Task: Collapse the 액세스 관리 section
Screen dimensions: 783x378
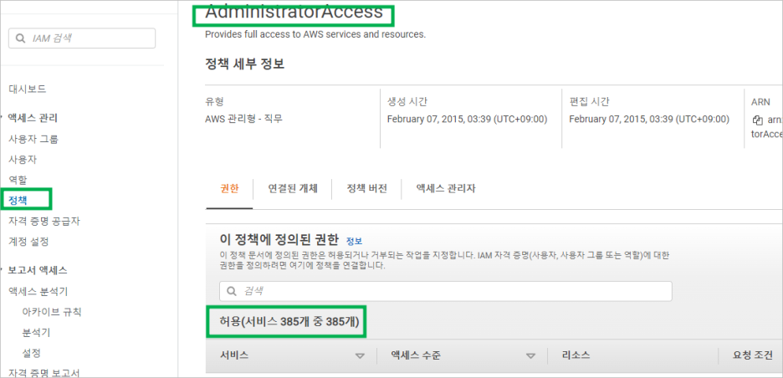Action: coord(3,119)
